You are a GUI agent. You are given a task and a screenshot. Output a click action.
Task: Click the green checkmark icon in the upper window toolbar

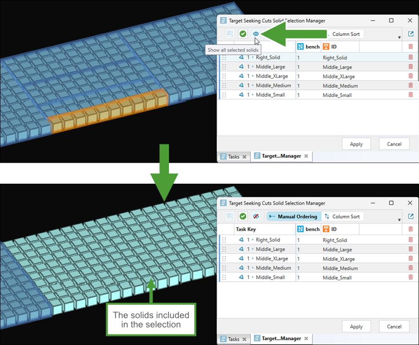tap(243, 34)
